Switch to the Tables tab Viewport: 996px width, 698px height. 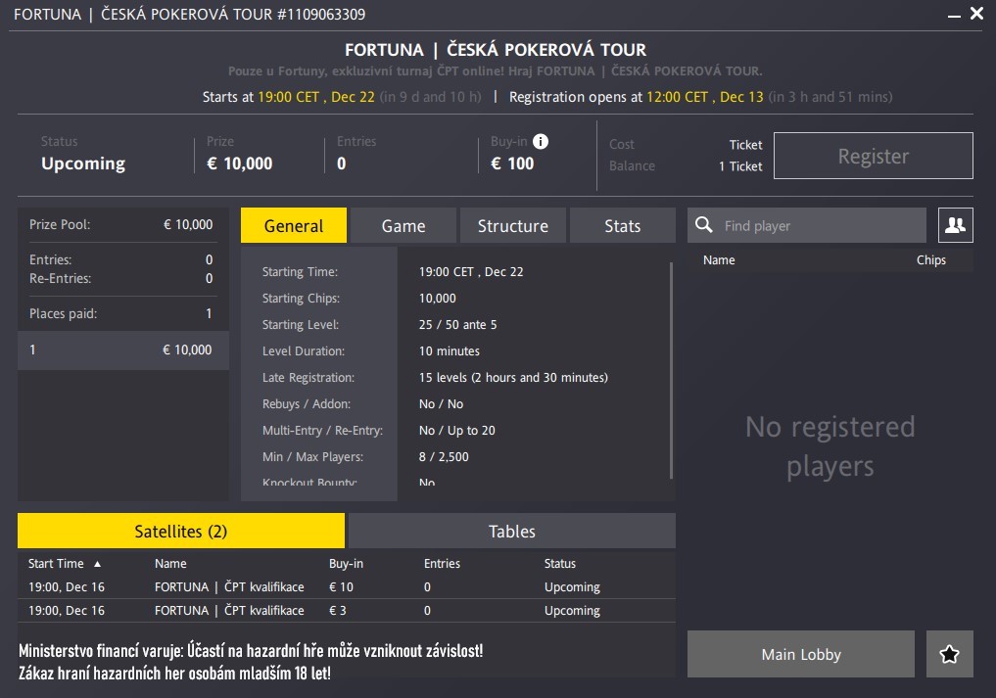(x=512, y=531)
